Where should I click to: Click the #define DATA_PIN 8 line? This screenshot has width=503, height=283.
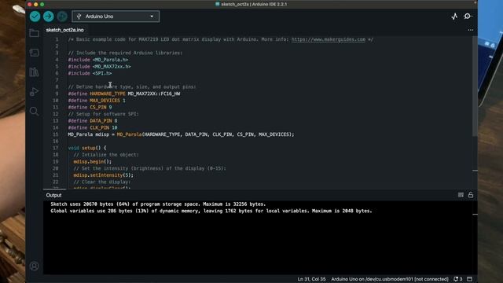coord(93,120)
